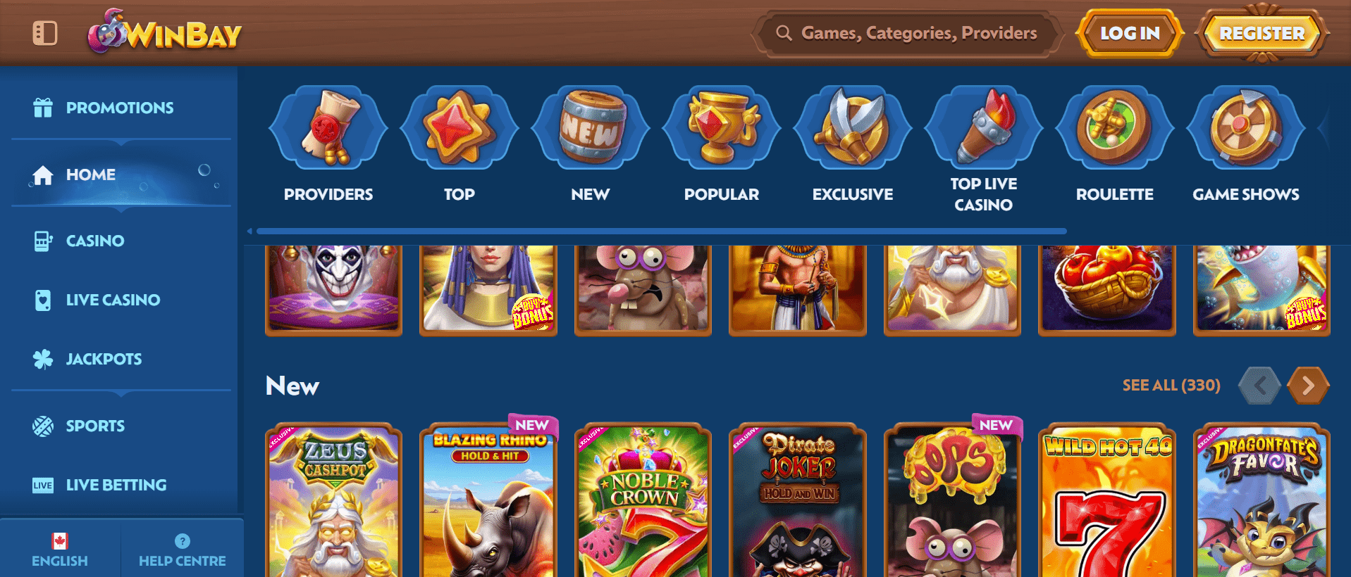1351x577 pixels.
Task: Show next games in New carousel
Action: pyautogui.click(x=1308, y=386)
